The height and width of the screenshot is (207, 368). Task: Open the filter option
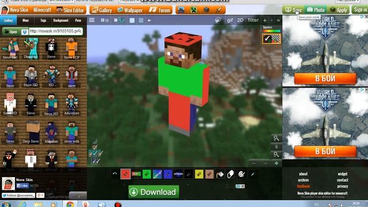253,20
